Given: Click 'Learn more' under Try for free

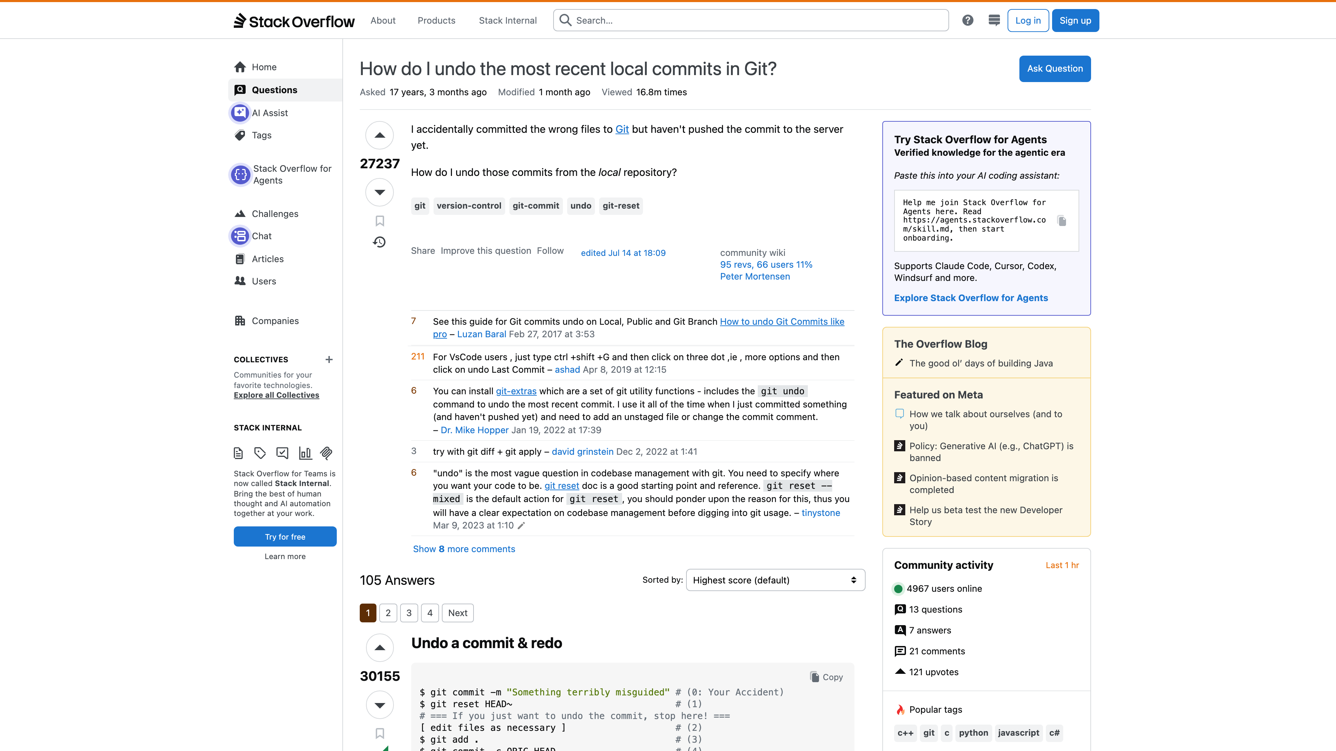Looking at the screenshot, I should pos(285,557).
